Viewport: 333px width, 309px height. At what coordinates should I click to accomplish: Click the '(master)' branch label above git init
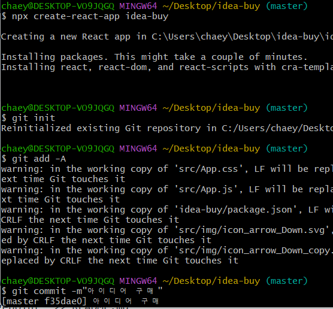[287, 108]
